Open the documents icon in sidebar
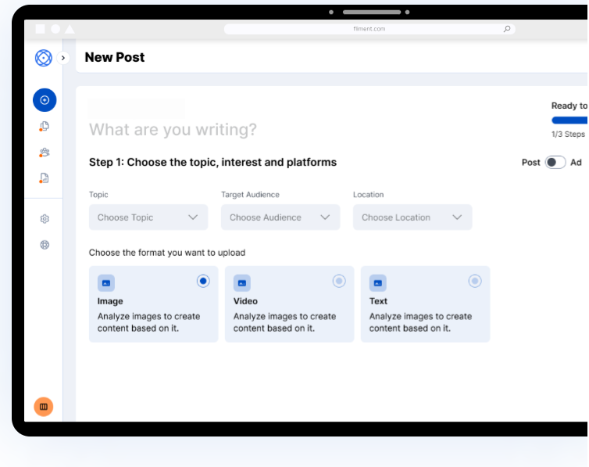589x467 pixels. coord(45,127)
